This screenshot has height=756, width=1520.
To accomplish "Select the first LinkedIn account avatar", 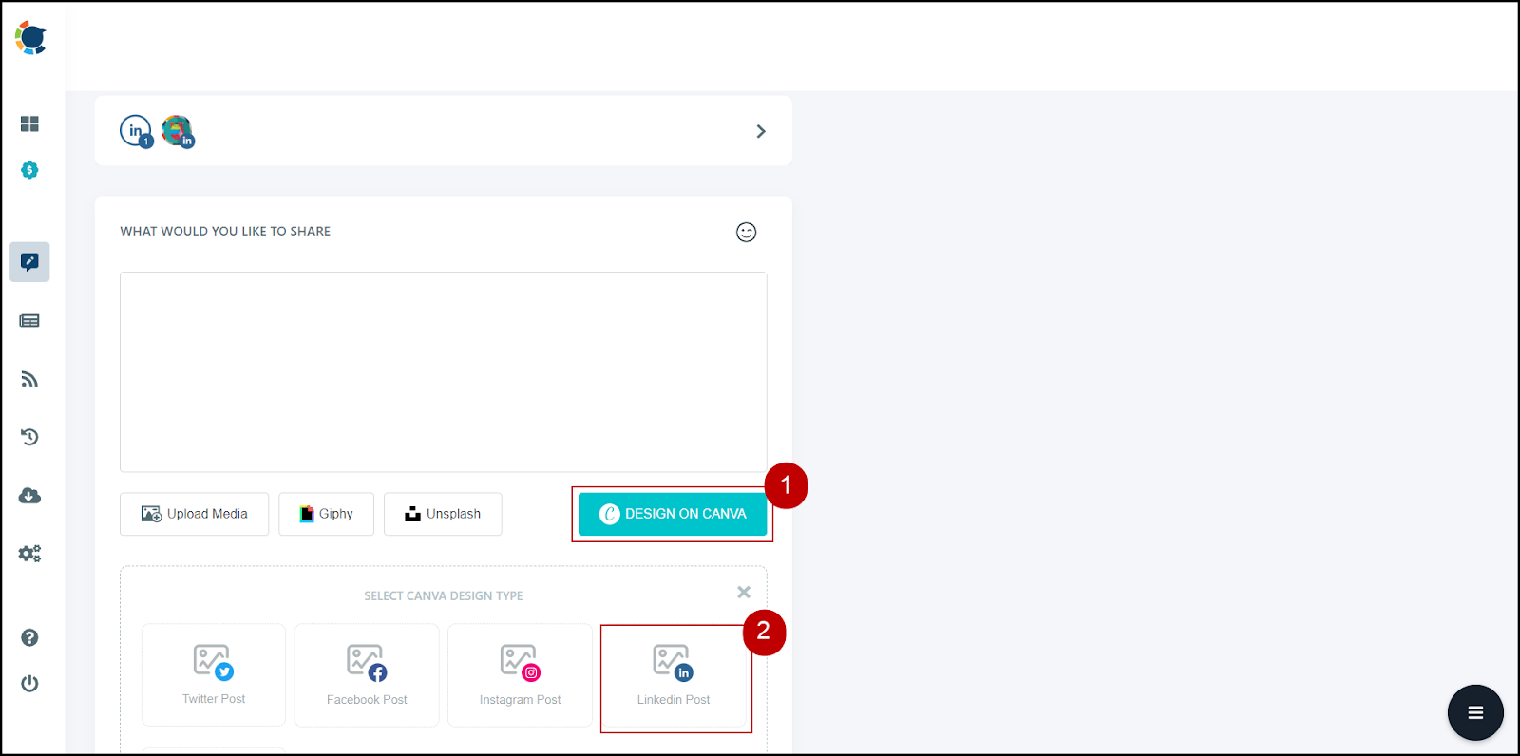I will (136, 131).
